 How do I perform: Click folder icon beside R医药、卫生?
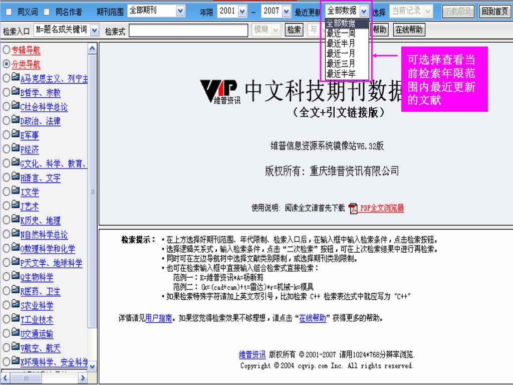(16, 290)
